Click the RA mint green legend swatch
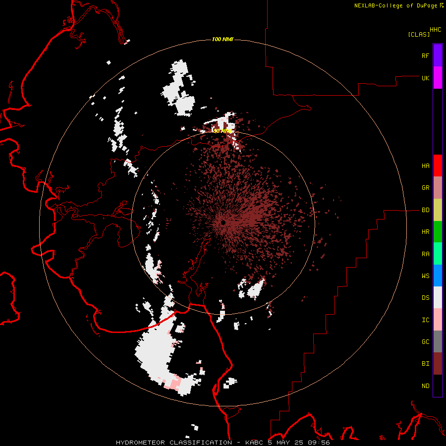 [x=438, y=254]
